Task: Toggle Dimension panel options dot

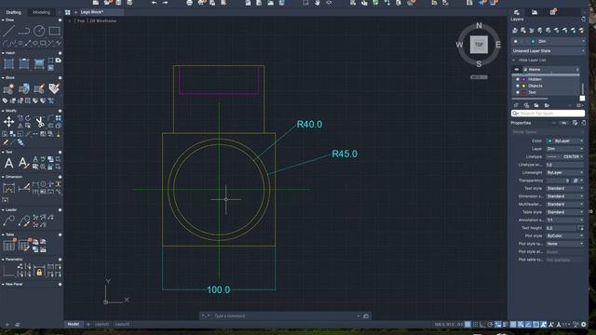Action: point(60,177)
